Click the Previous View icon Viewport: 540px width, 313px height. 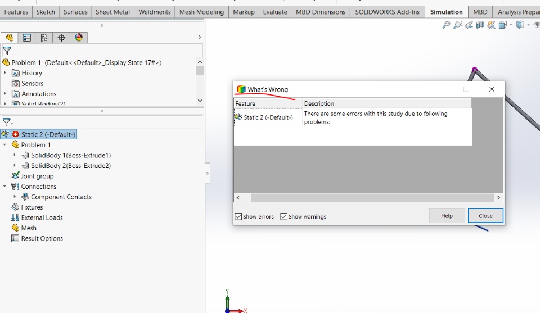click(469, 25)
